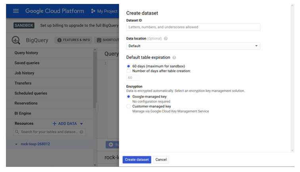
Task: Click the search box help icon
Action: pos(82,132)
